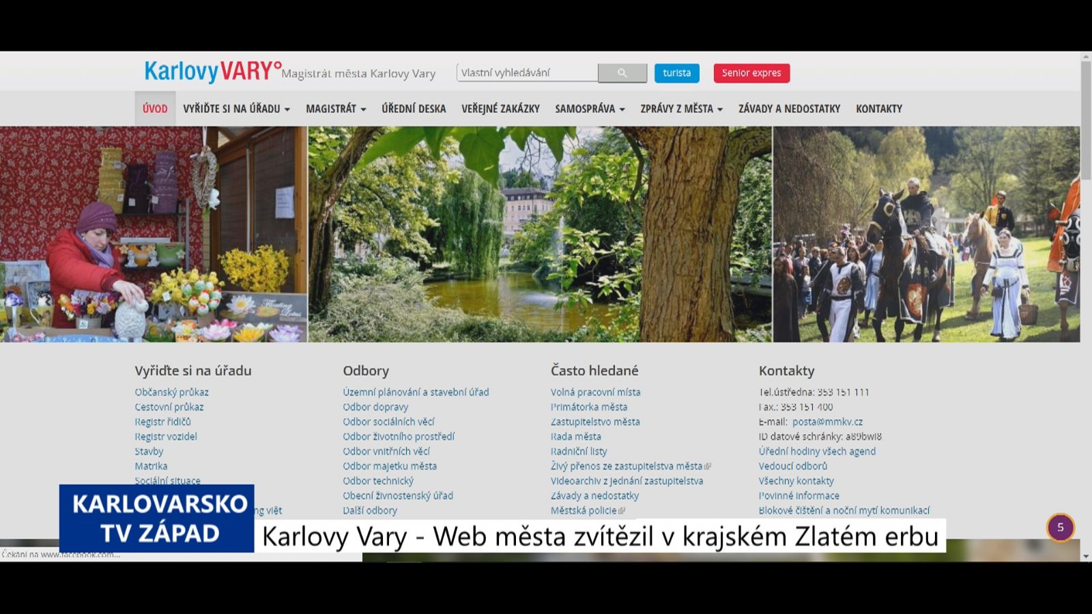Expand the Zprávy z města dropdown

(x=681, y=108)
